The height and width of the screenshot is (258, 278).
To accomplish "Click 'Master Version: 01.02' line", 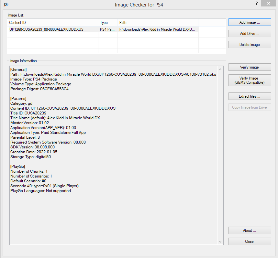I will click(x=29, y=123).
